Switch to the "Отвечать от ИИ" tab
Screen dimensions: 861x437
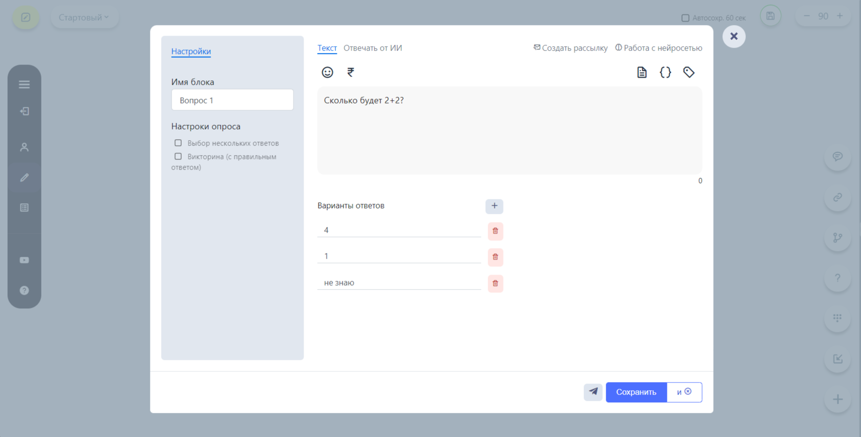[372, 48]
